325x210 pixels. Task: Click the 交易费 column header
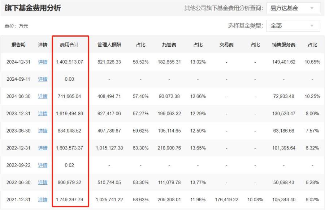click(226, 45)
